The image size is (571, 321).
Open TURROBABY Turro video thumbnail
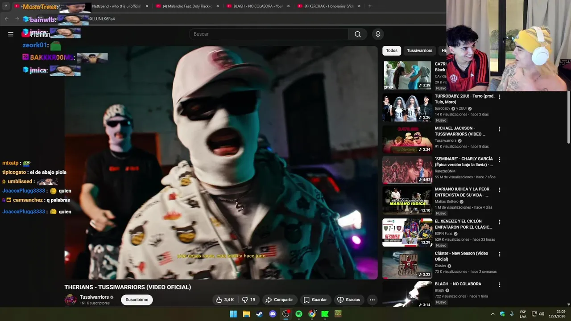(x=407, y=107)
